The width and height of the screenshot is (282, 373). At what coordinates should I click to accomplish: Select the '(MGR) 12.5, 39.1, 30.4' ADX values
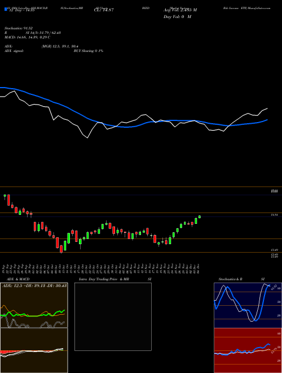[60, 46]
